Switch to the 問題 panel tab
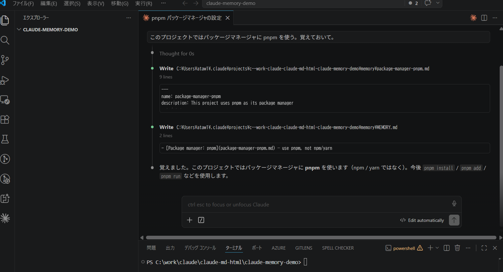This screenshot has width=503, height=272. click(x=151, y=248)
